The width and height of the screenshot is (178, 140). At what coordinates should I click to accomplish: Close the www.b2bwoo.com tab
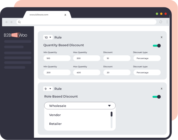click(65, 15)
